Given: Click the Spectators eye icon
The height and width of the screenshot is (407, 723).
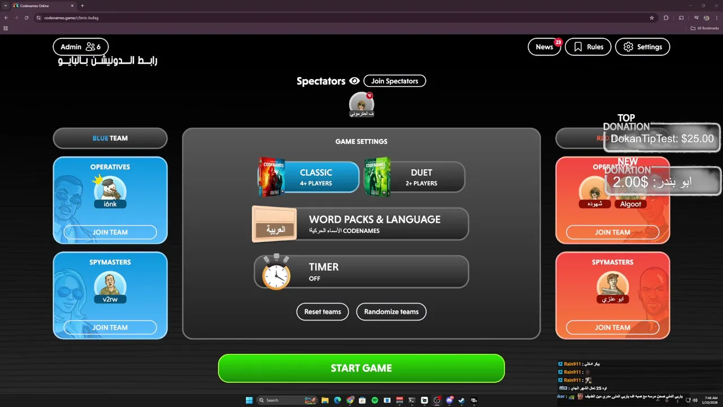Looking at the screenshot, I should (x=355, y=81).
